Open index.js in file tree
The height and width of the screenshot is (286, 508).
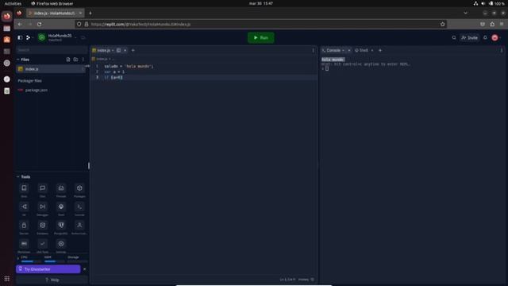[51, 69]
